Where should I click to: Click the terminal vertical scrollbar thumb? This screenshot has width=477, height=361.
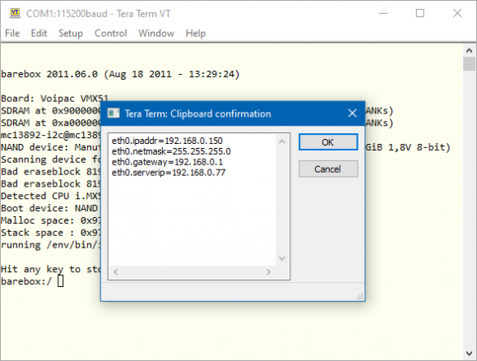coord(470,64)
